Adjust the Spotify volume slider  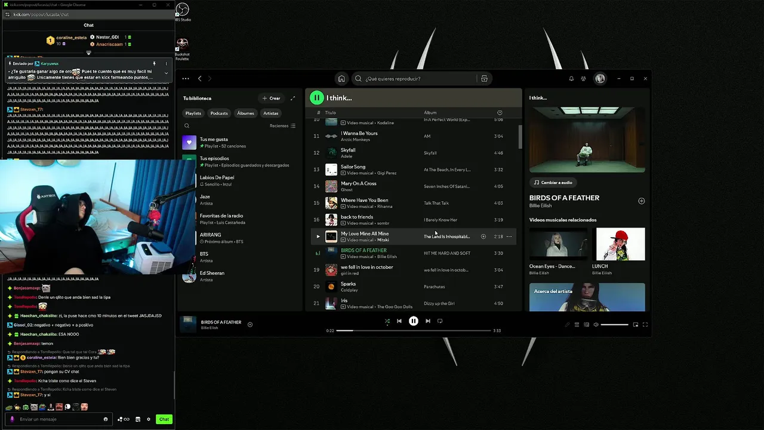(615, 324)
